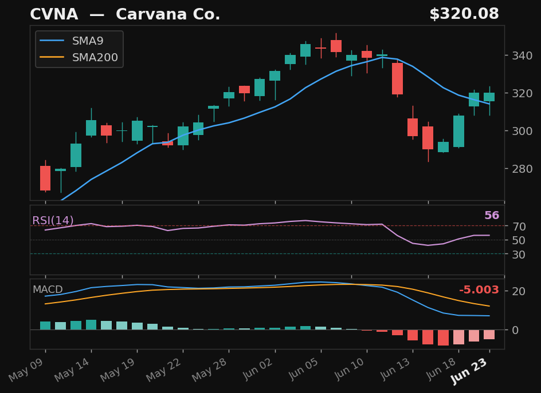
Task: Click the MACD panel label
Action: coord(48,289)
